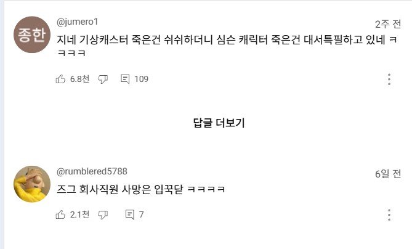This screenshot has width=412, height=249.
Task: Dislike the comment by @jumero1
Action: [x=103, y=79]
